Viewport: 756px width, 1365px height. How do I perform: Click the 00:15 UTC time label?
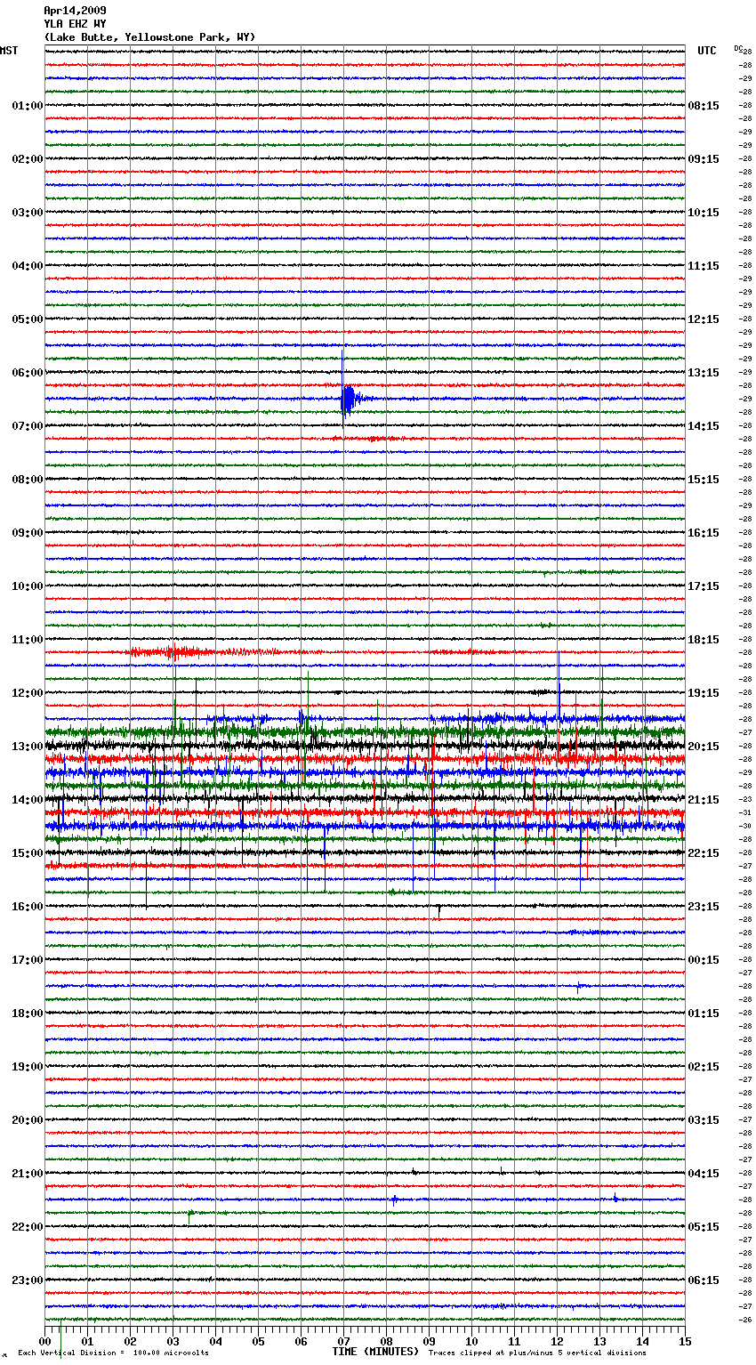(704, 960)
